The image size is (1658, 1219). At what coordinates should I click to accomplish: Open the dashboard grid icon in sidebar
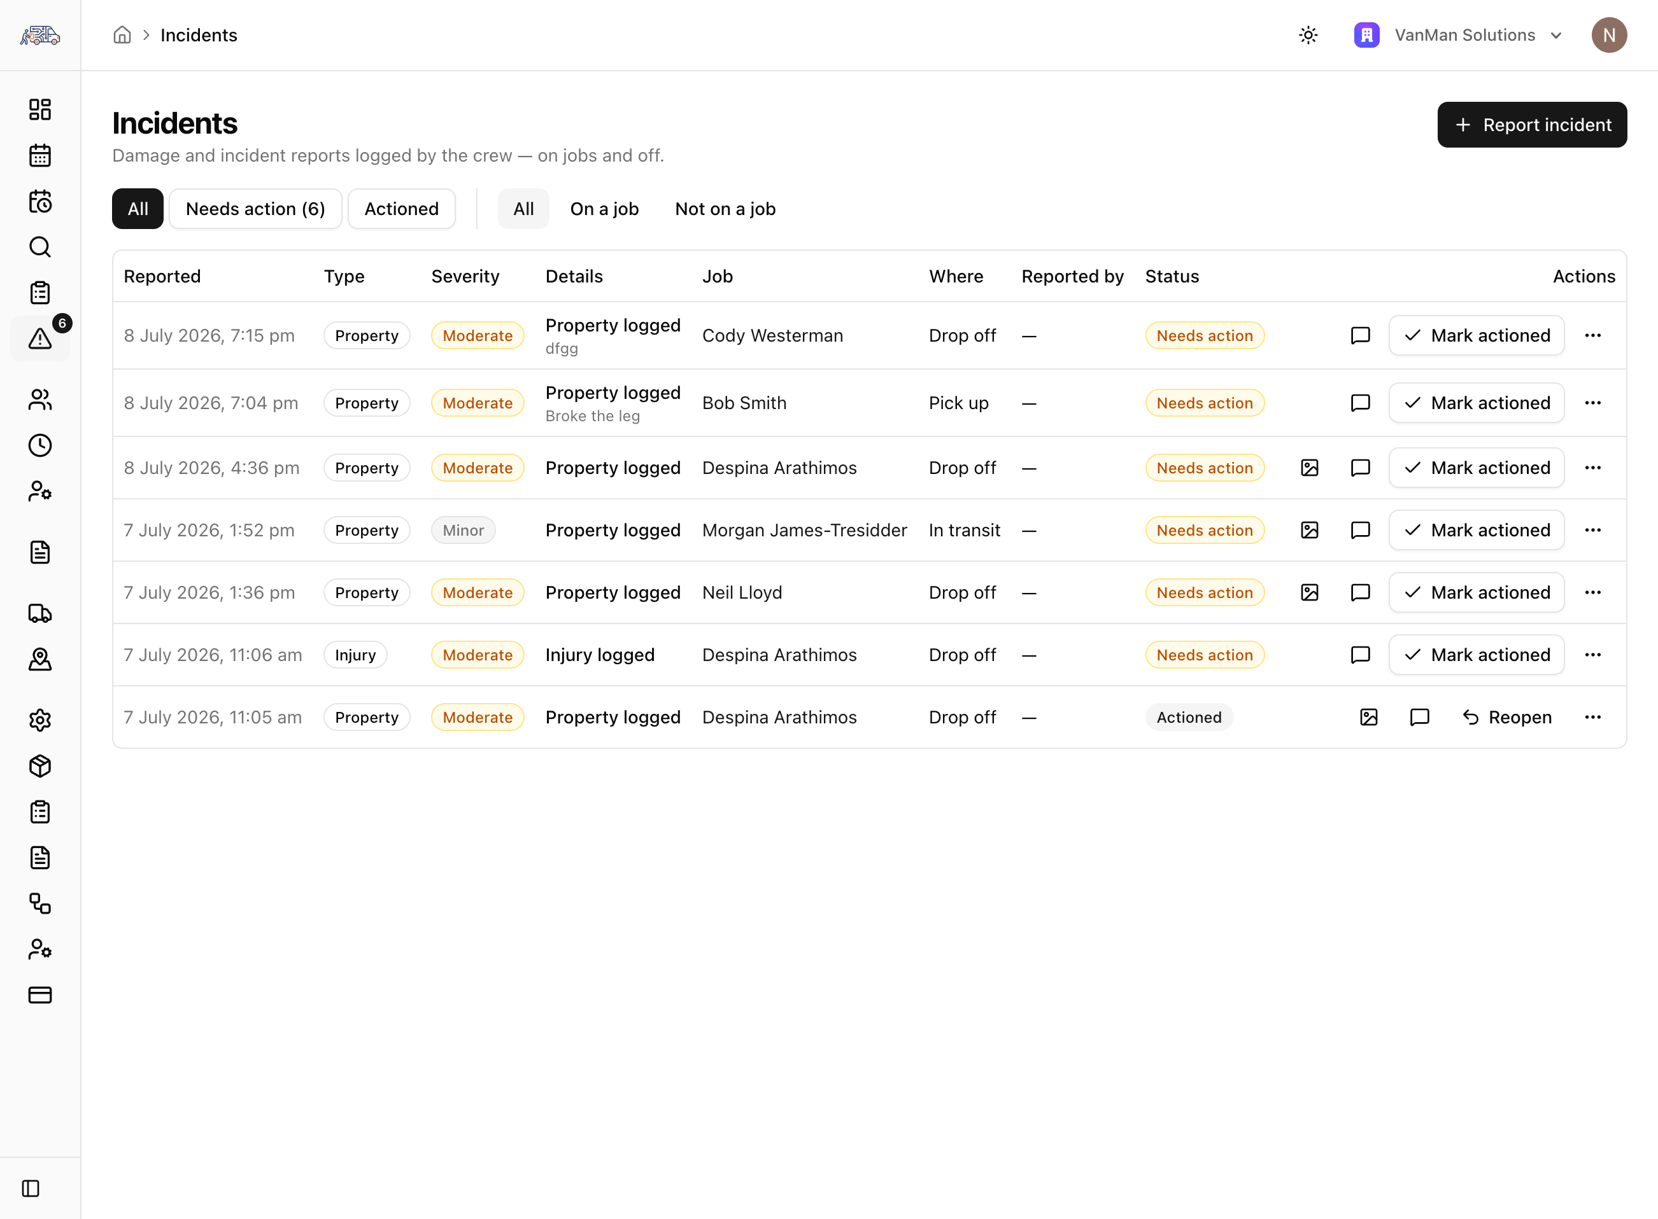point(40,109)
